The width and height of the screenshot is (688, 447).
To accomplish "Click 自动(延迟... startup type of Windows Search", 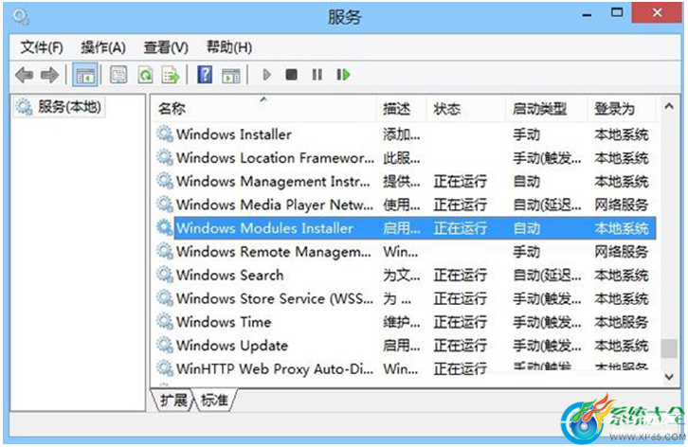I will click(x=547, y=275).
